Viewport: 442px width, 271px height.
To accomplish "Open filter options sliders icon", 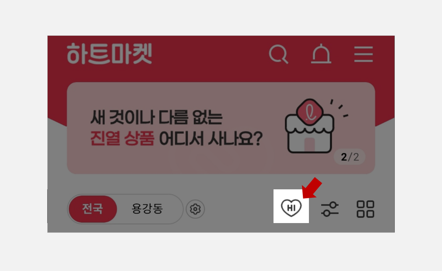I will point(330,209).
